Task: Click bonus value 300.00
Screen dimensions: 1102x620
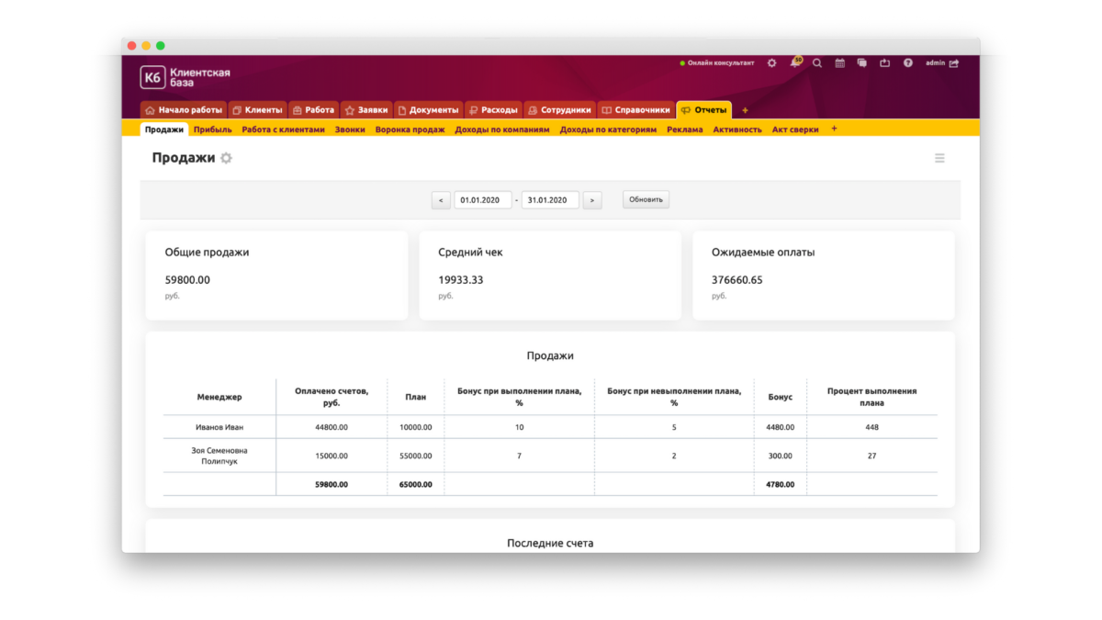Action: [x=781, y=456]
